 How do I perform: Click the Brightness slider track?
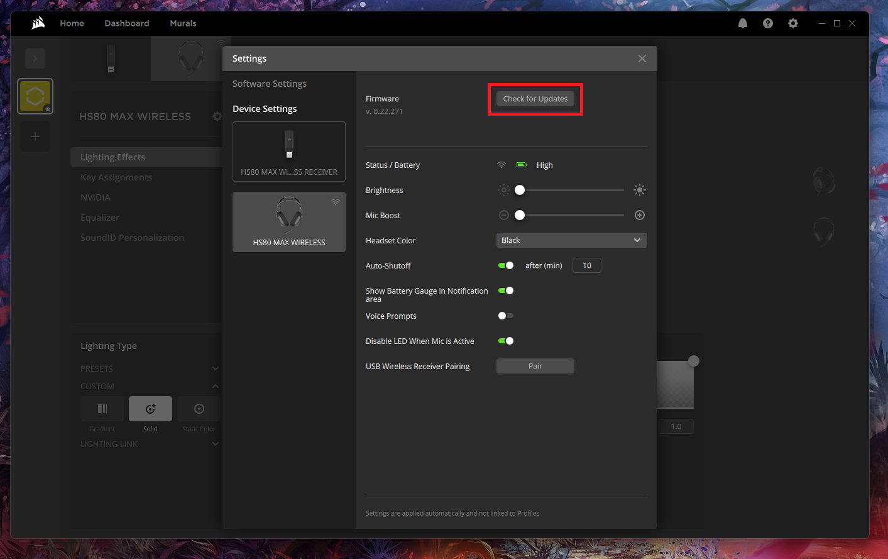click(x=572, y=190)
